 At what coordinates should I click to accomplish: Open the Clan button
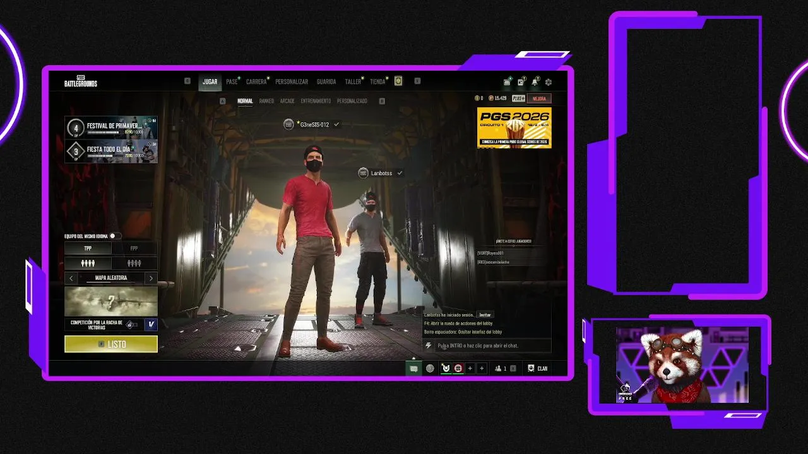coord(538,368)
